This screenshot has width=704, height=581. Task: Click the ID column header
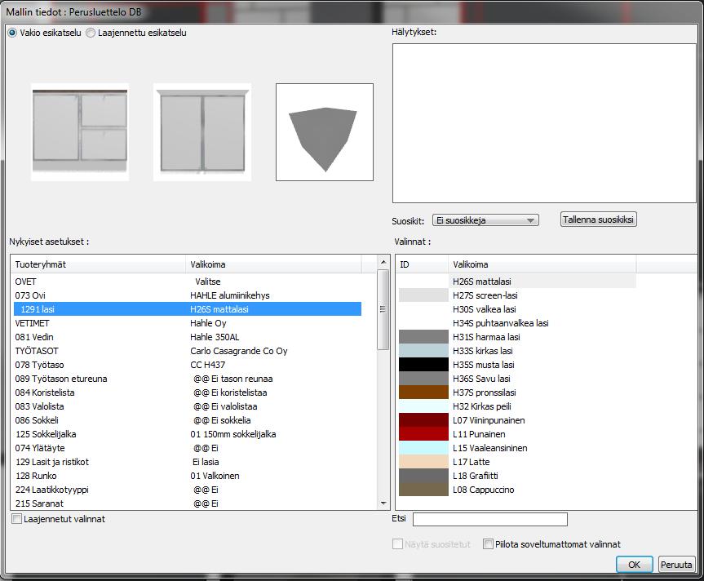click(x=423, y=264)
